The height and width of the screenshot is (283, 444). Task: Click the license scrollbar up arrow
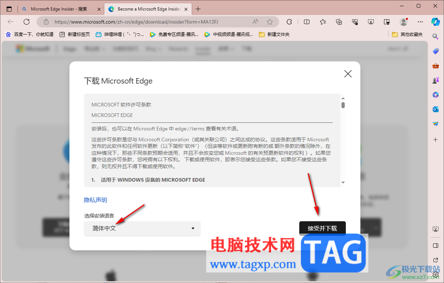click(x=343, y=98)
